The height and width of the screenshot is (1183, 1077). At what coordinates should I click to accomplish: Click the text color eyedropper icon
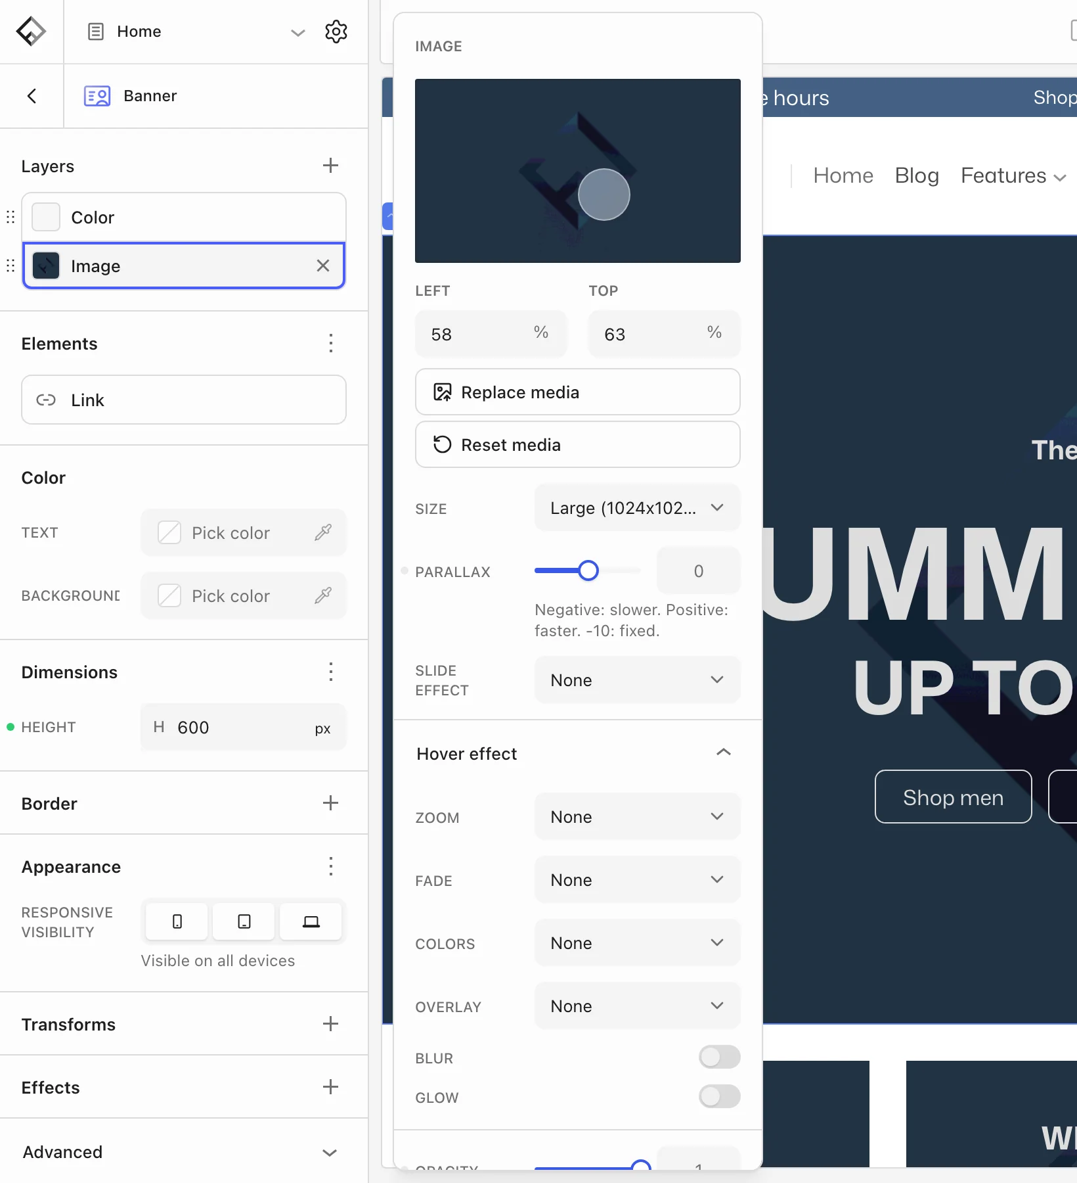point(323,532)
